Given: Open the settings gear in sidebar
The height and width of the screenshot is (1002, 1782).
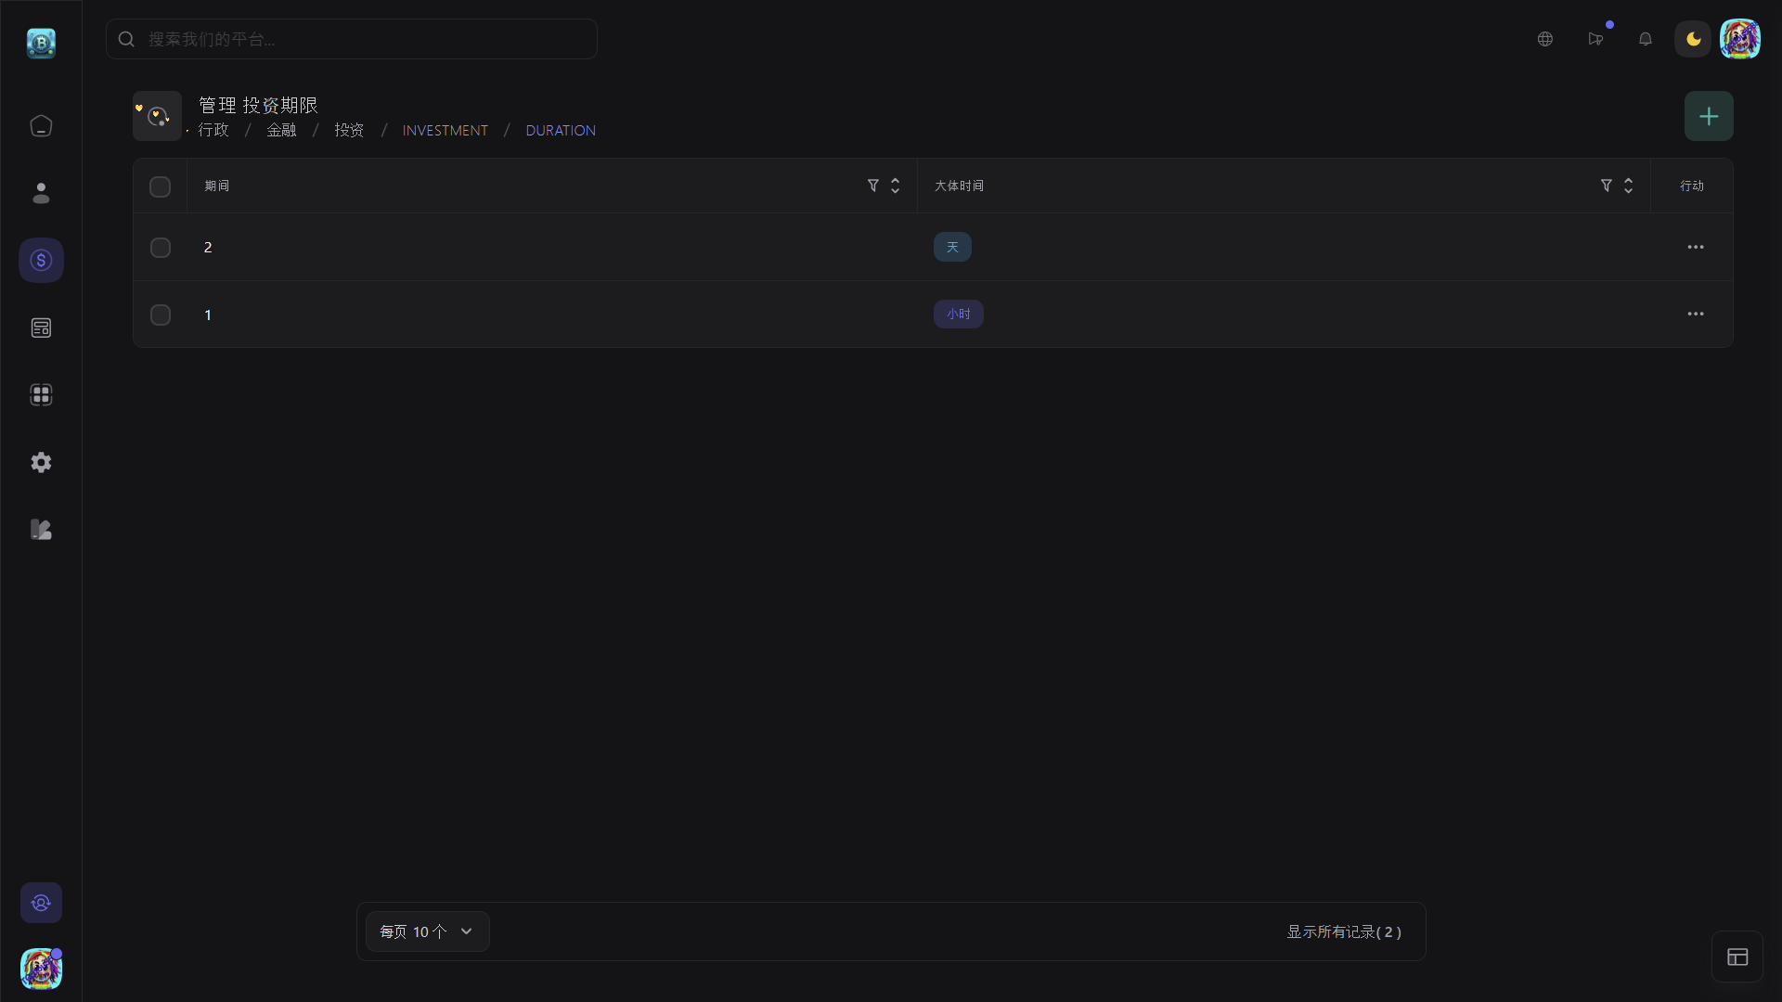Looking at the screenshot, I should pos(41,462).
